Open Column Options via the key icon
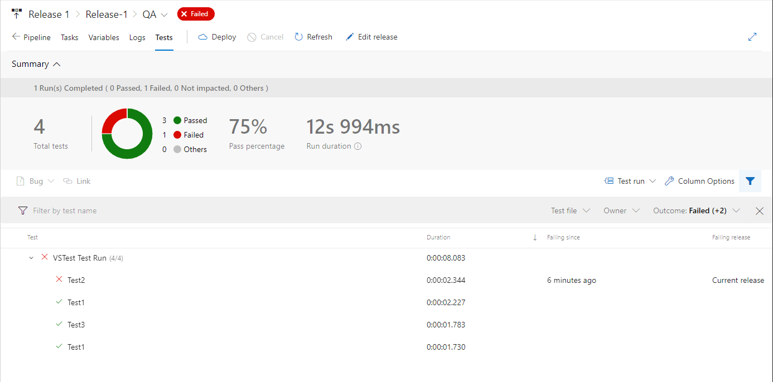 [668, 181]
